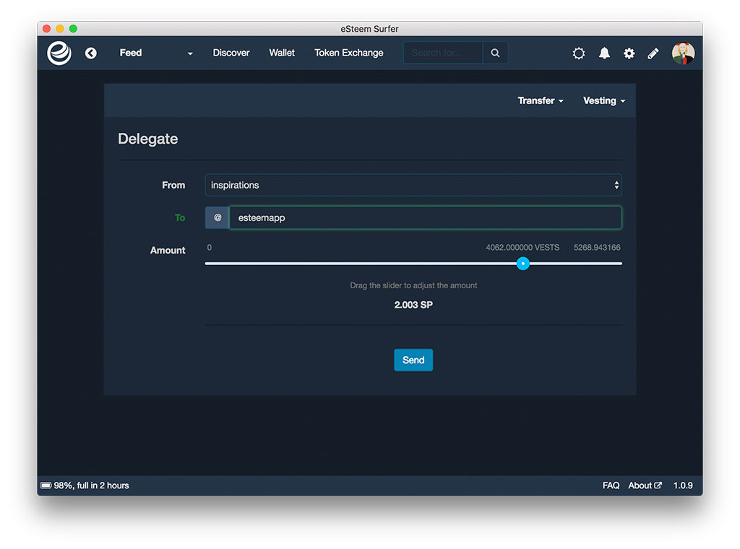This screenshot has height=549, width=740.
Task: Click the Feed caret arrow
Action: tap(190, 53)
